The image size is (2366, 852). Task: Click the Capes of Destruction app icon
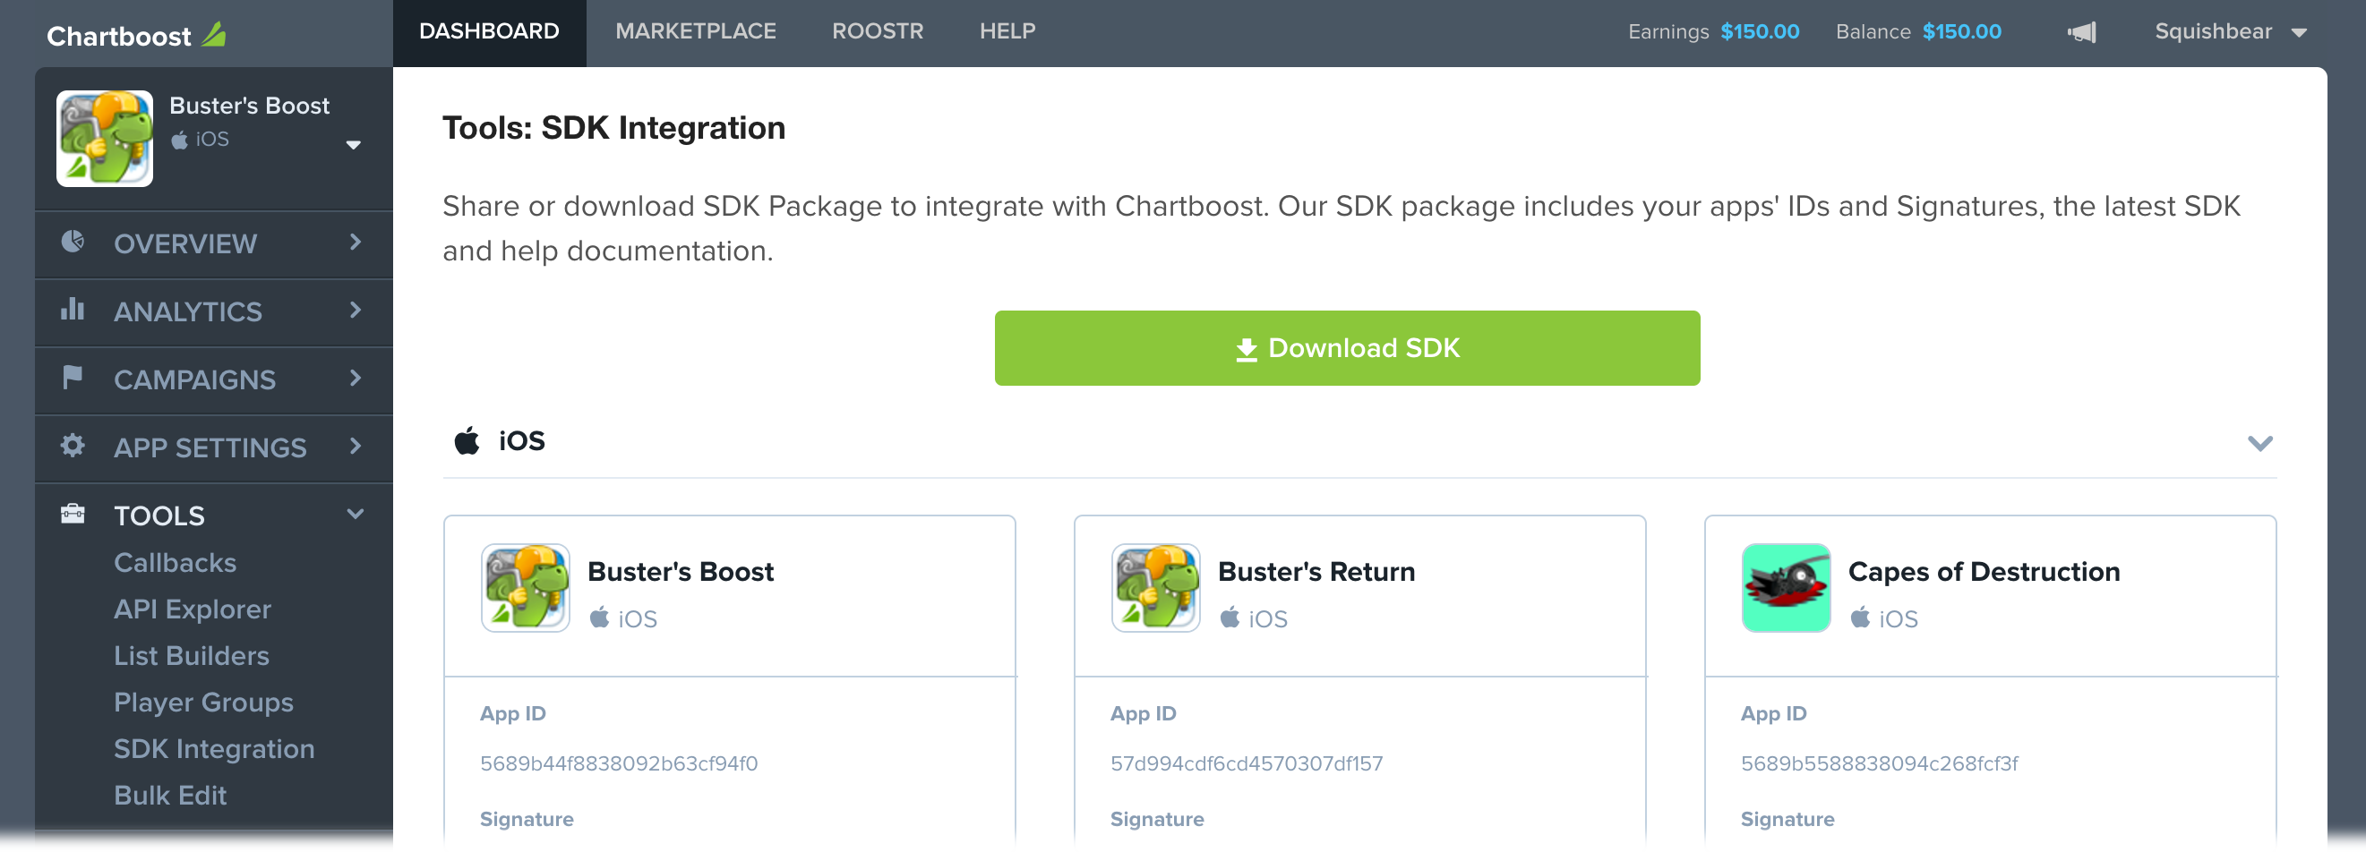point(1786,588)
